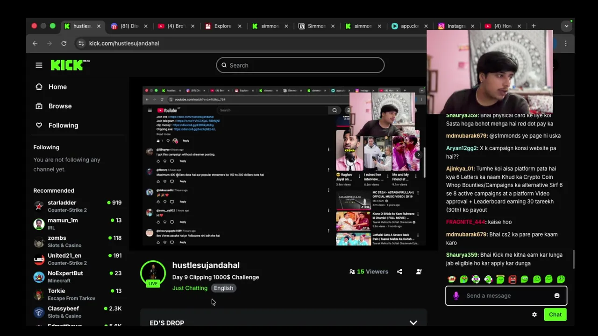Screen dimensions: 598x336
Task: Click the United21_en channel avatar
Action: 39,259
